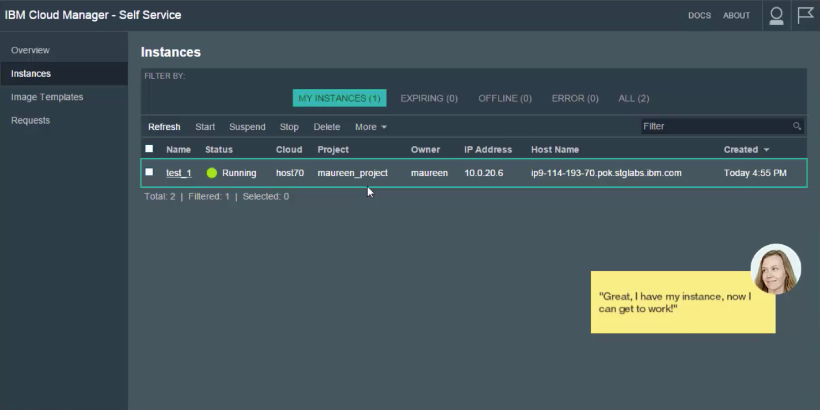The image size is (820, 410).
Task: Click the ip9-114-193-70.pok.stglabs.ibm.com host name
Action: 606,173
